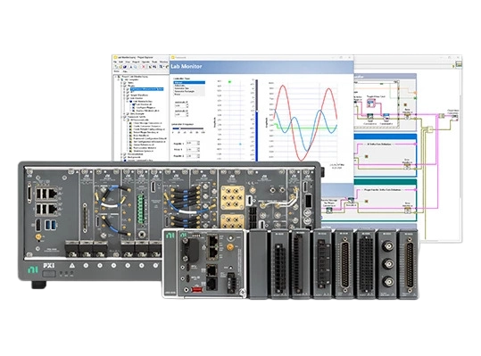Viewport: 481px width, 356px height.
Task: Click the Error Handler subVI in the blue case structure
Action: click(x=407, y=166)
